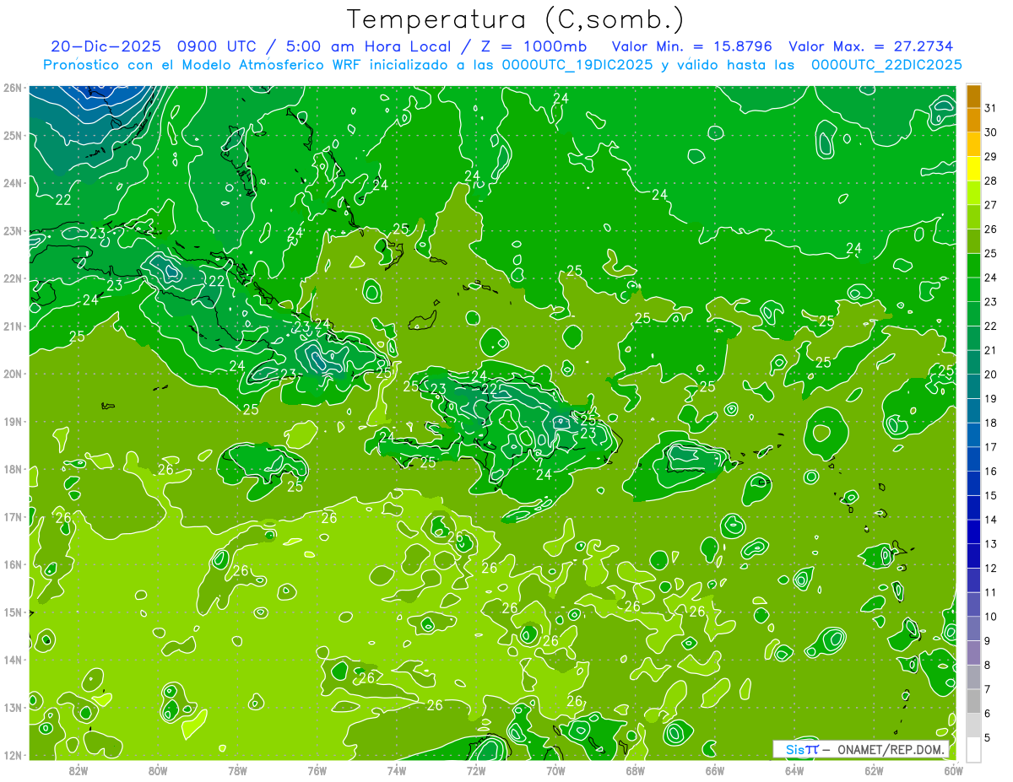This screenshot has height=782, width=1013.
Task: Click the "0000UTC_22DIC2025" valid-until time
Action: click(886, 65)
